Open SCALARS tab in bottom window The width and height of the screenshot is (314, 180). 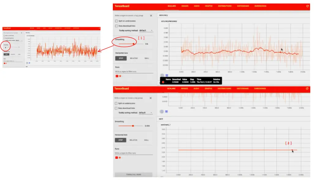pyautogui.click(x=171, y=88)
